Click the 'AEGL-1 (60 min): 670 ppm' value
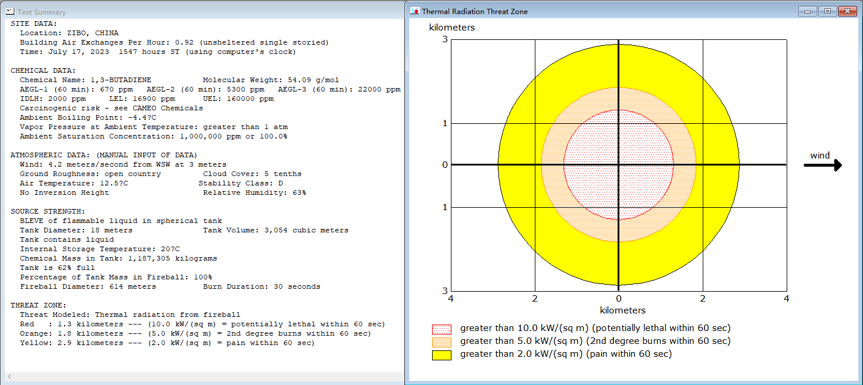The height and width of the screenshot is (385, 863). coord(79,89)
